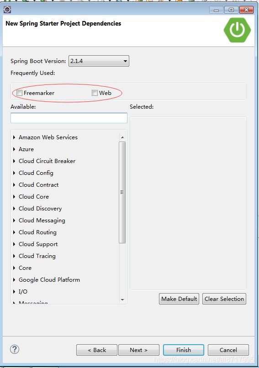Focus the Available search field
Screen dimensions: 259x368
point(69,118)
